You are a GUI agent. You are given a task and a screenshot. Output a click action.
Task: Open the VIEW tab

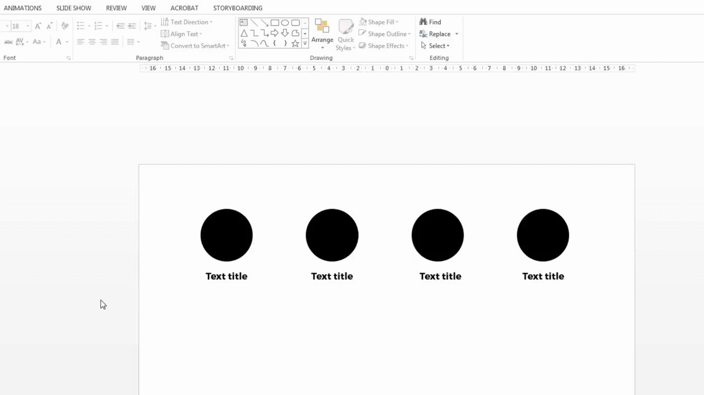click(148, 8)
